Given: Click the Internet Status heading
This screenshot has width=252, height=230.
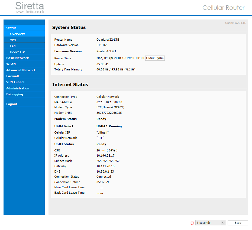Looking at the screenshot, I should click(x=70, y=85).
